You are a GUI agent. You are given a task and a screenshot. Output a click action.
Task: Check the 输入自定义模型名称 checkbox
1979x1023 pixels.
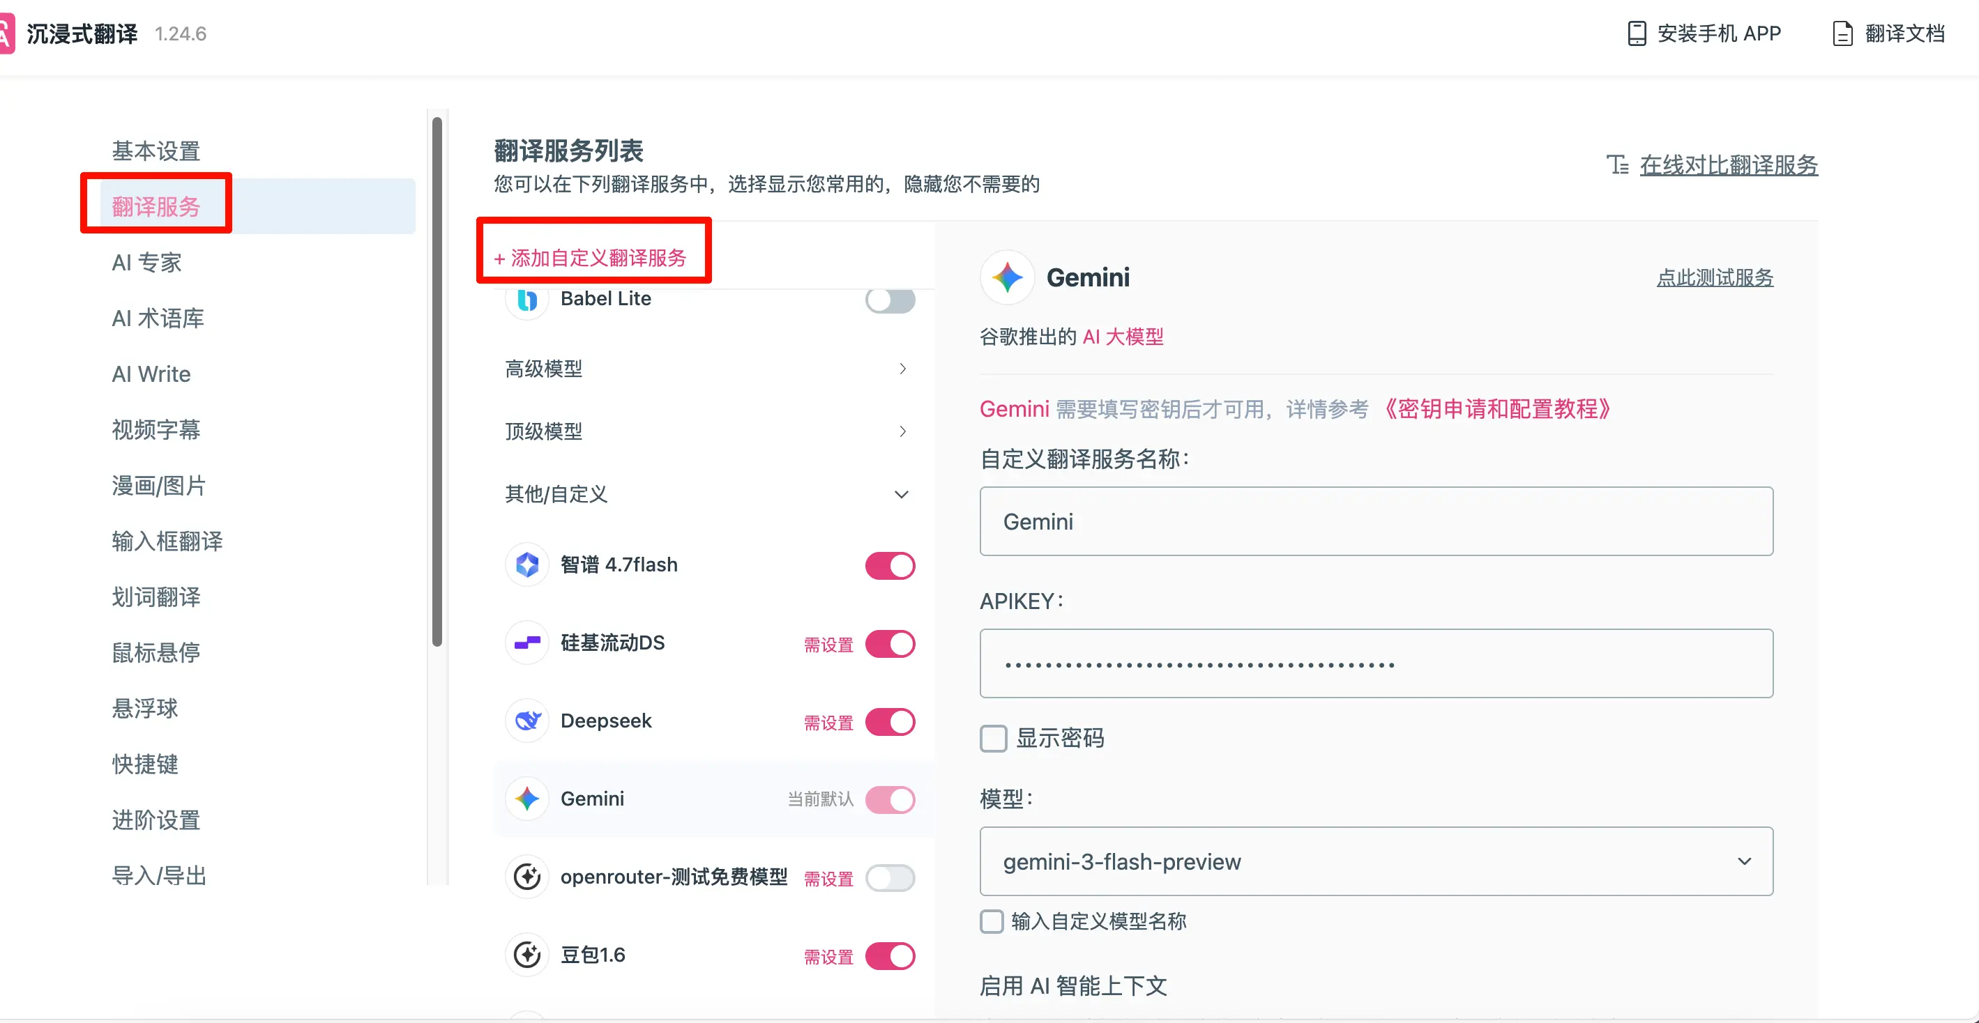click(992, 922)
